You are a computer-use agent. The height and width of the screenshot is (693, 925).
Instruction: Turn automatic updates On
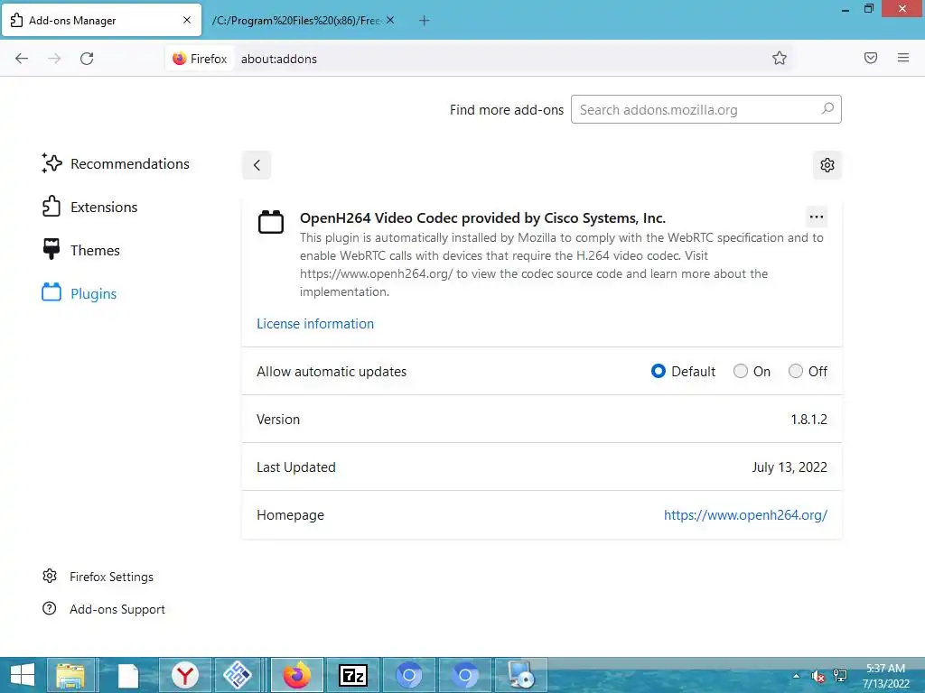[x=741, y=371]
